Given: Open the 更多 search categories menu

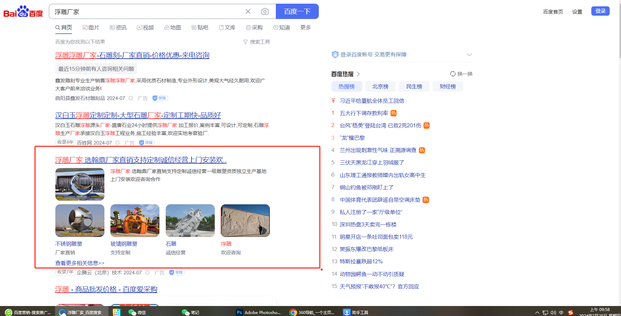Looking at the screenshot, I should [x=305, y=27].
